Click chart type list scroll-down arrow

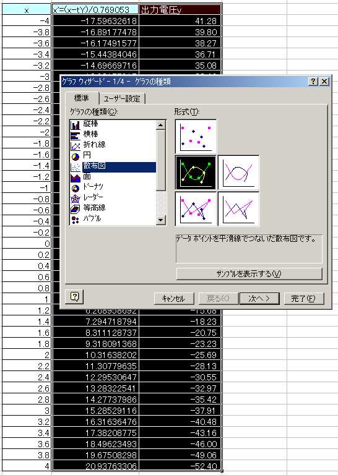(161, 220)
